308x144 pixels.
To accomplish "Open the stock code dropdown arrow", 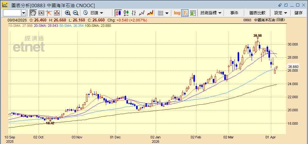I will click(x=24, y=13).
